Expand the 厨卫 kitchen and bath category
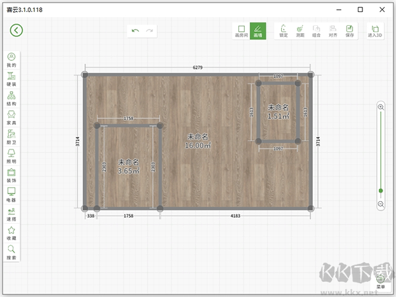This screenshot has height=297, width=396. [x=11, y=137]
